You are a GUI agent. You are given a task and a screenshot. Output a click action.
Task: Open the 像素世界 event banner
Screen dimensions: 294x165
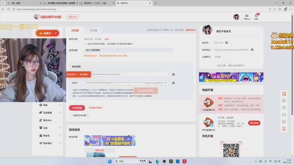tap(231, 77)
